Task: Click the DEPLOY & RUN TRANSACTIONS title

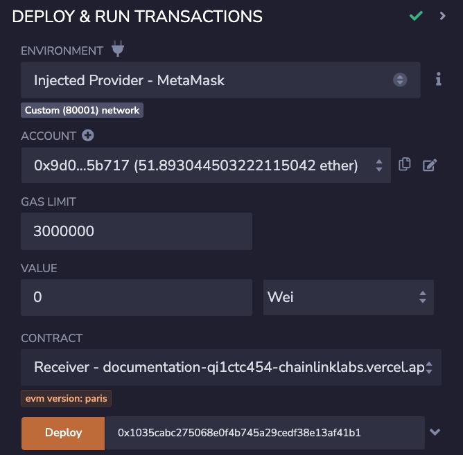Action: (137, 17)
